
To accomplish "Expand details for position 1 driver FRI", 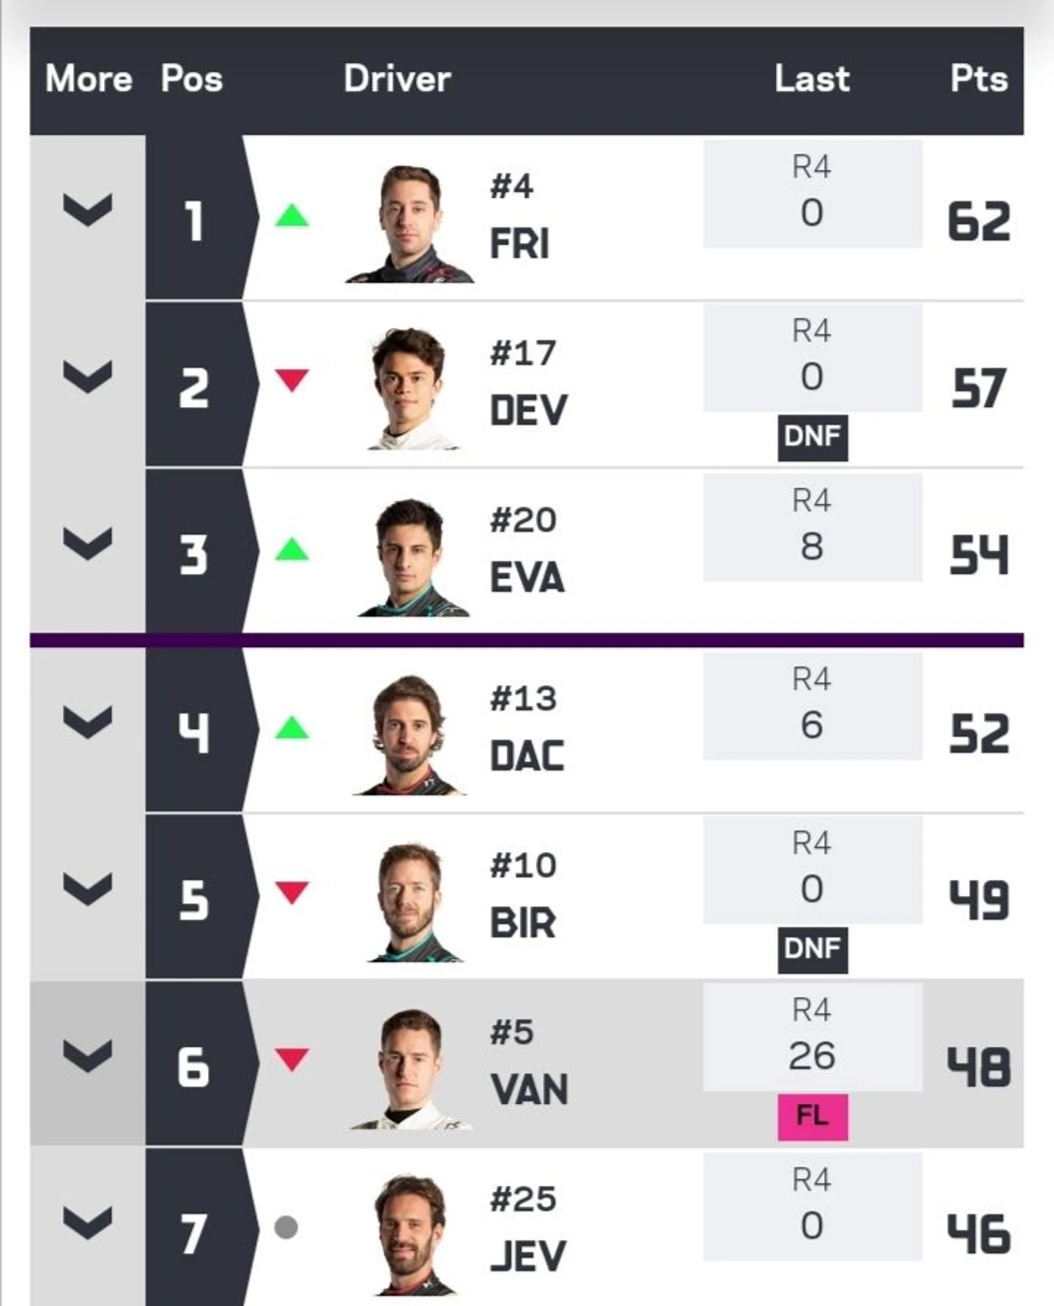I will click(x=87, y=209).
